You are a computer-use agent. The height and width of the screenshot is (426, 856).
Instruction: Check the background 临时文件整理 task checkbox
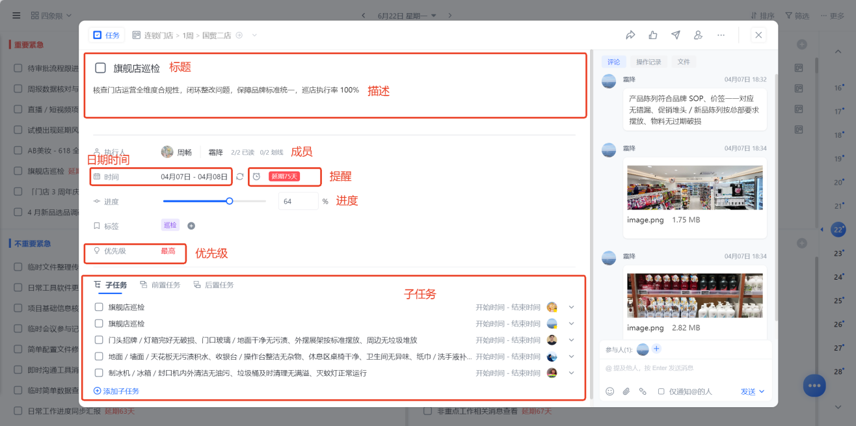(18, 267)
